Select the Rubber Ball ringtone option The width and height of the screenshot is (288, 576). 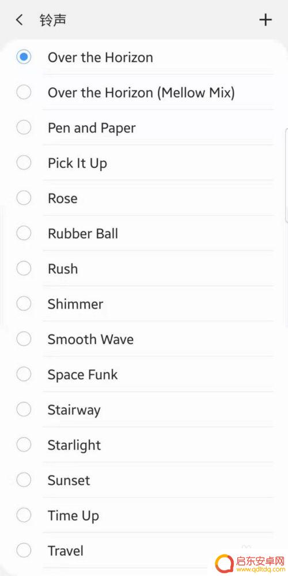144,234
